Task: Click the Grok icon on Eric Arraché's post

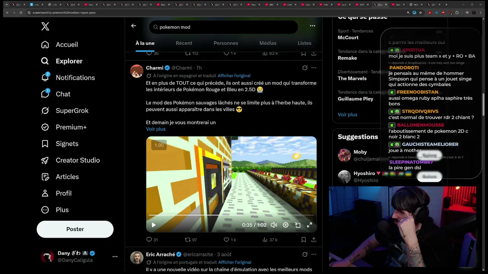Action: (x=305, y=254)
